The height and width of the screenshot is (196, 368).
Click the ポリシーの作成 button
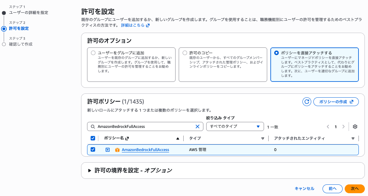336,102
